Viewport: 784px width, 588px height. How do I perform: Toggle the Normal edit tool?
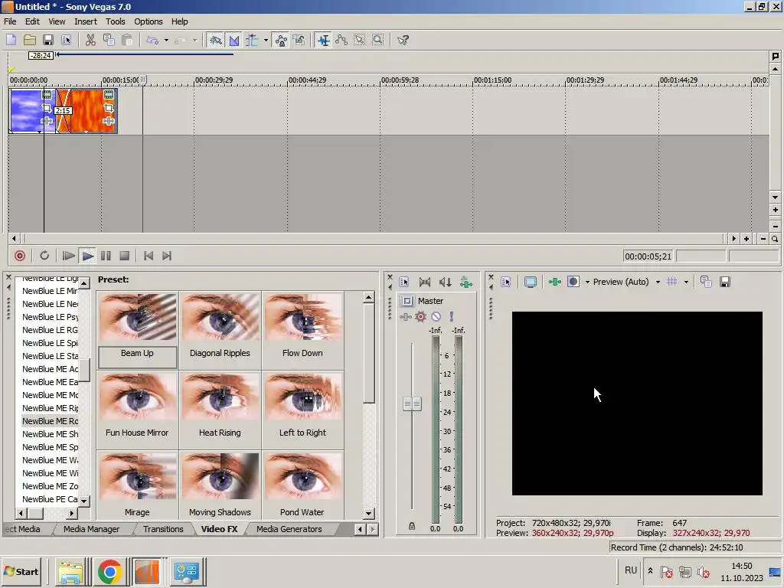pos(324,40)
